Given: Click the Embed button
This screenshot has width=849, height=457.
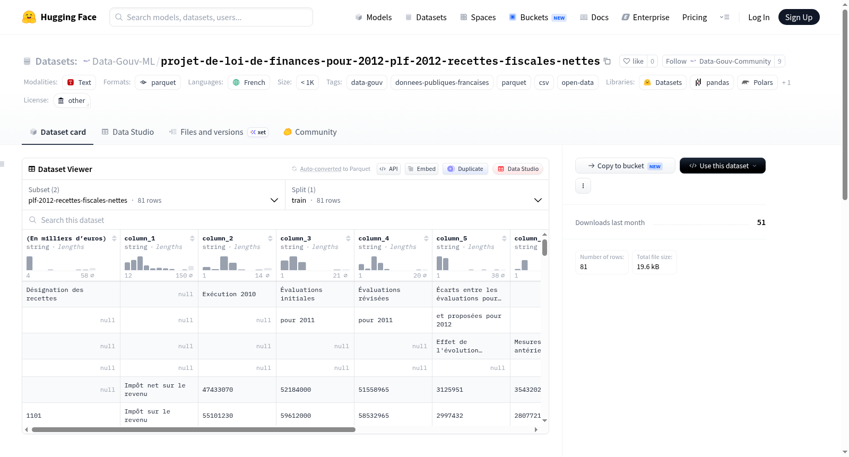Looking at the screenshot, I should click(x=421, y=169).
